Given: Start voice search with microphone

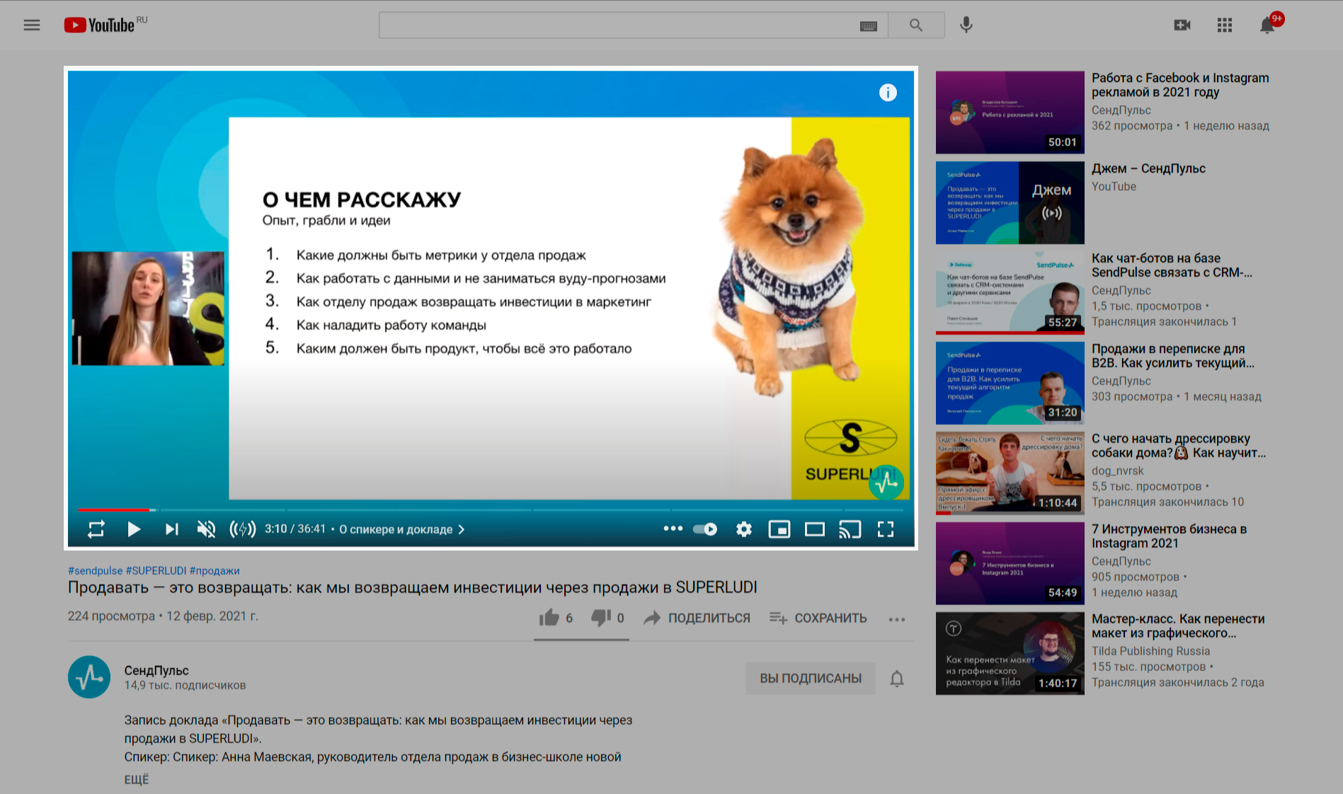Looking at the screenshot, I should coord(966,25).
